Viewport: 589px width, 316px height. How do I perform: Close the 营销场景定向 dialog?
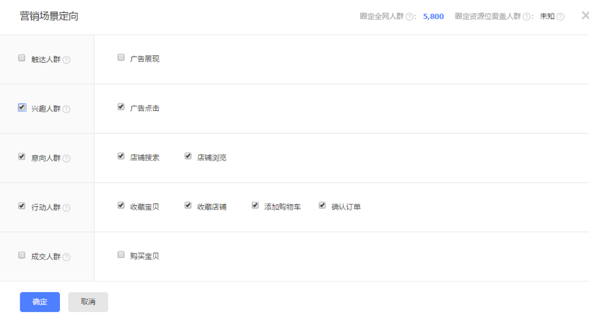pyautogui.click(x=585, y=16)
